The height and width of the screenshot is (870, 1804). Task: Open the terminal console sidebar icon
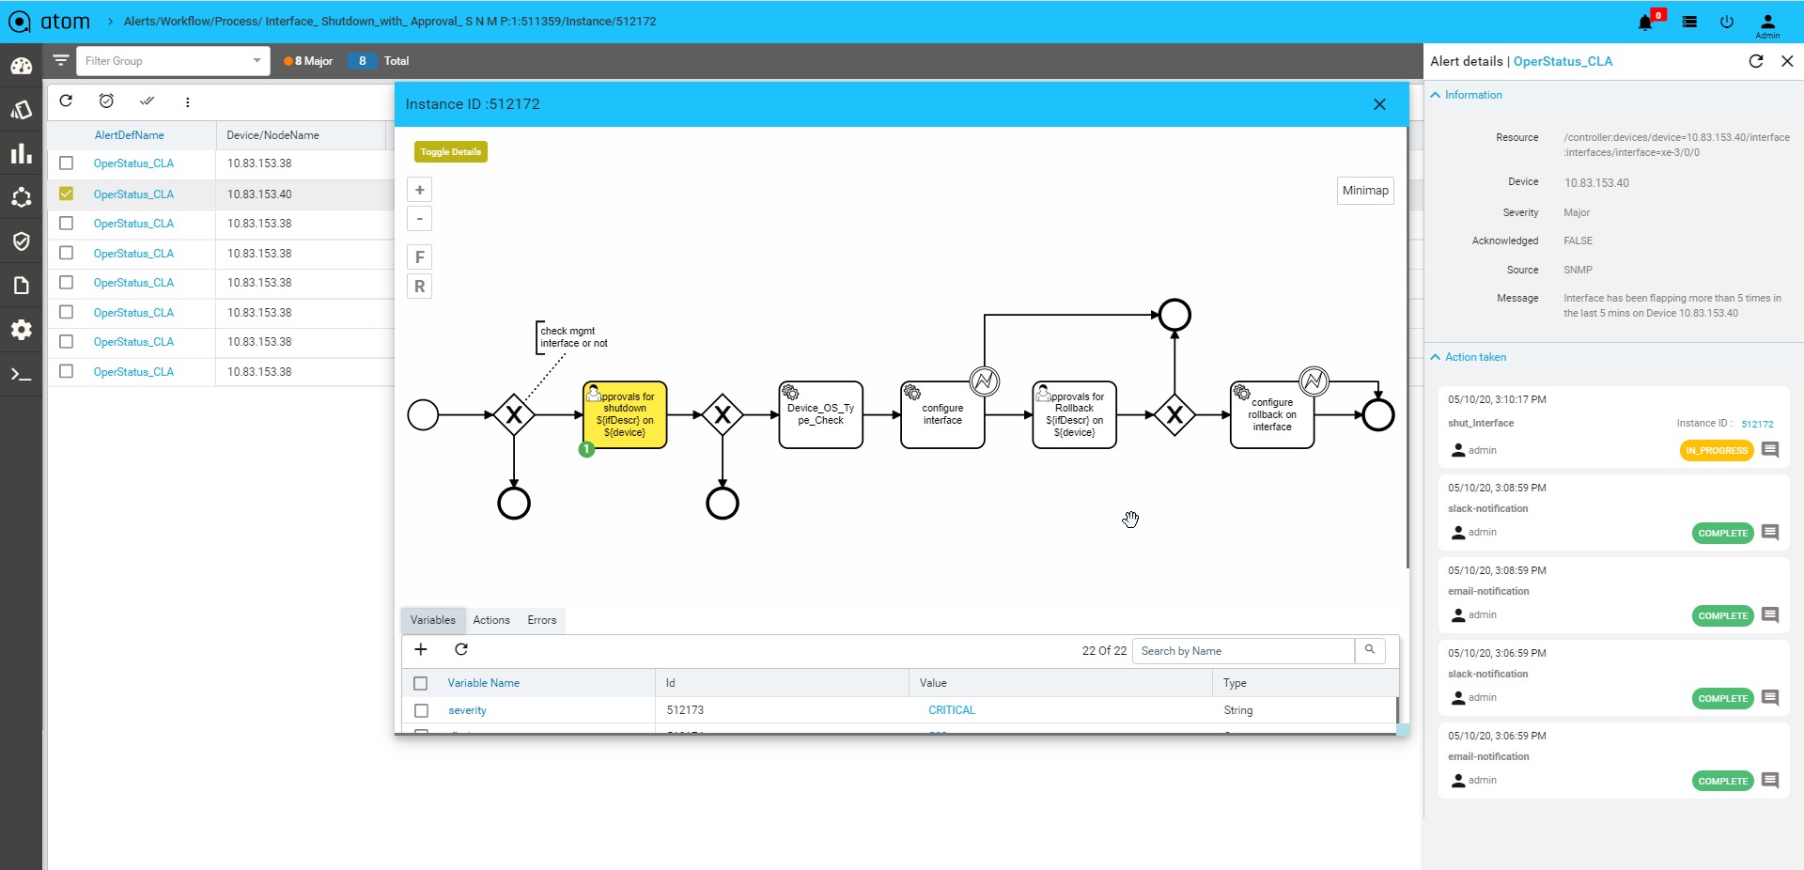[21, 374]
